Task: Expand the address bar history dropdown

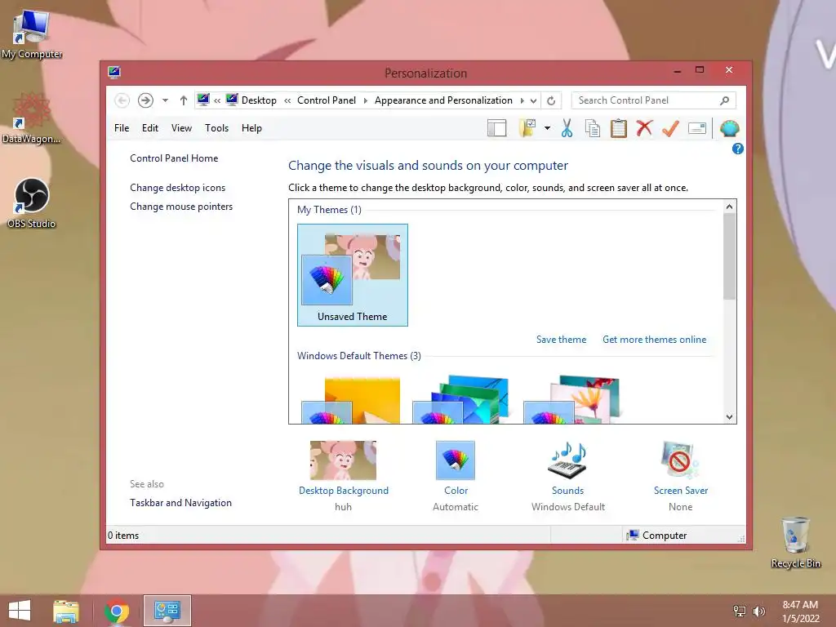Action: (x=534, y=100)
